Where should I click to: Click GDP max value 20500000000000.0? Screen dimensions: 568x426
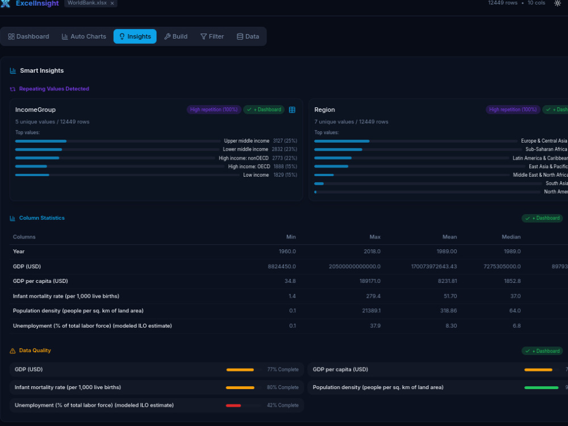(354, 266)
